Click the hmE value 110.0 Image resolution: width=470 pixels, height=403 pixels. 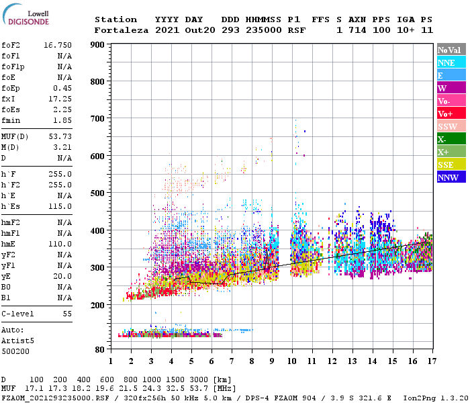tap(60, 244)
